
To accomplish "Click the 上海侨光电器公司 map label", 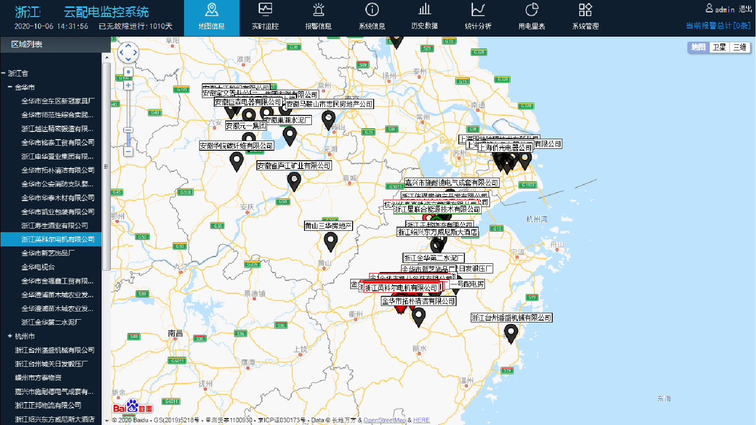I will tap(506, 147).
